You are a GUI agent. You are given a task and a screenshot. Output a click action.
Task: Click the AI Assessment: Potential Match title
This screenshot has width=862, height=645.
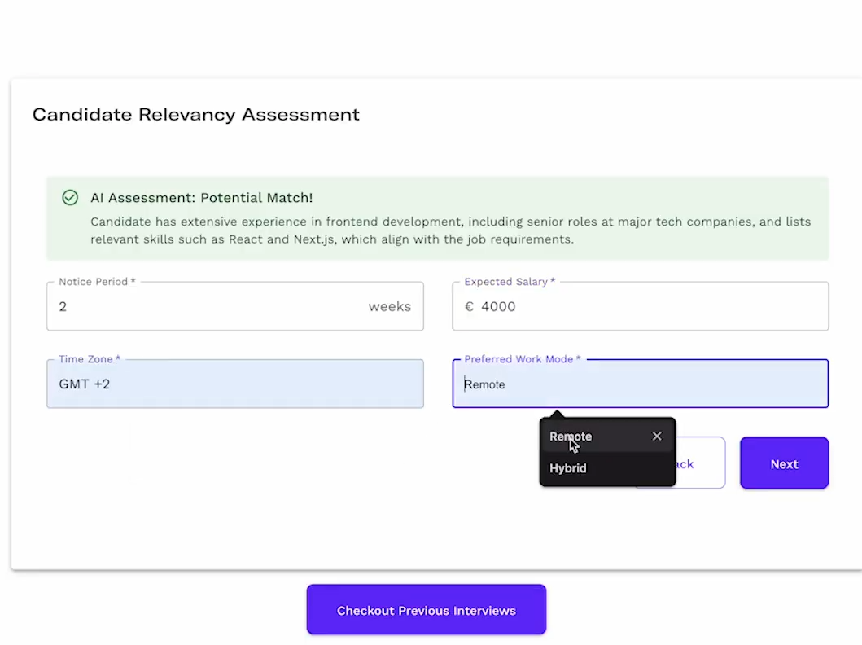point(201,198)
